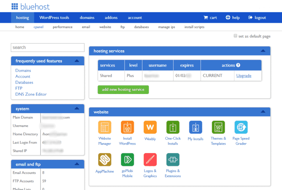This screenshot has height=190, width=282.
Task: Go to the home submenu item
Action: pyautogui.click(x=20, y=27)
